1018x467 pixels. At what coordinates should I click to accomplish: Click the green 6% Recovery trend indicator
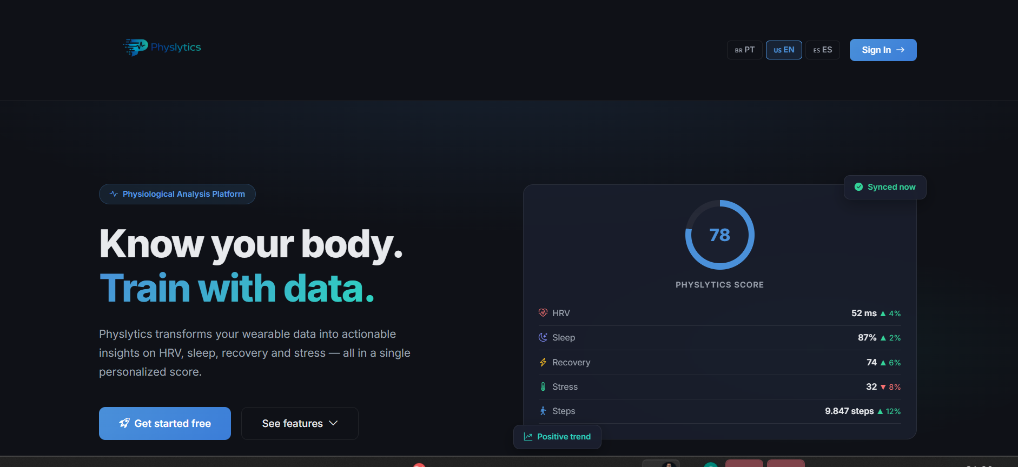(890, 363)
